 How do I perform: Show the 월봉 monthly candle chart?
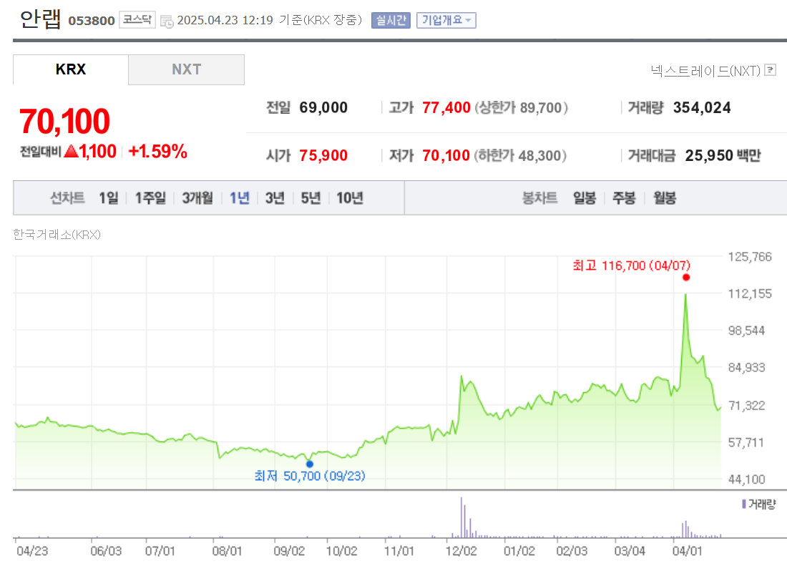(665, 197)
